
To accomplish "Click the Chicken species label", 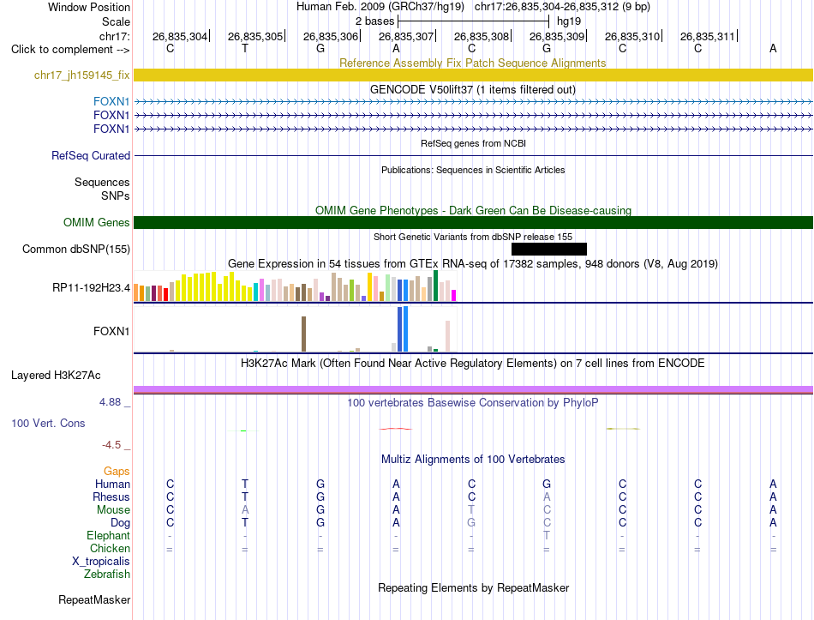I will click(x=110, y=548).
